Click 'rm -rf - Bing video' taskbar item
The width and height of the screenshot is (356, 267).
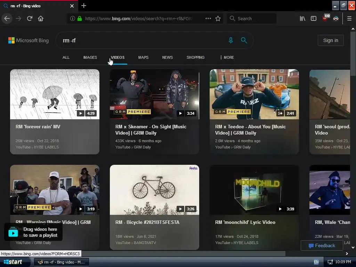[x=61, y=262]
